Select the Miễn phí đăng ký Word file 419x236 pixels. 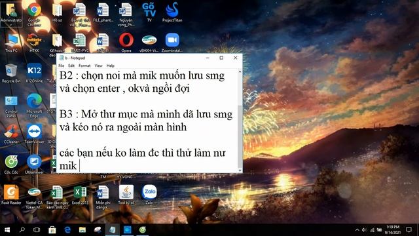[103, 197]
